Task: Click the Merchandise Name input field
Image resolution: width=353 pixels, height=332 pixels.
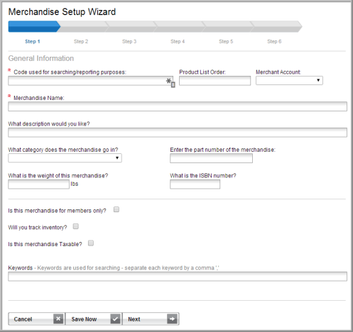Action: pyautogui.click(x=178, y=106)
